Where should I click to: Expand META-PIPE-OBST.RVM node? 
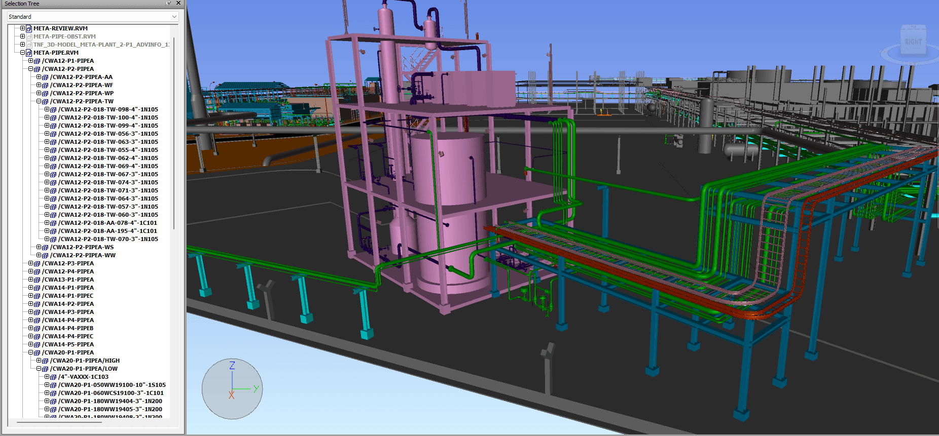click(x=22, y=36)
